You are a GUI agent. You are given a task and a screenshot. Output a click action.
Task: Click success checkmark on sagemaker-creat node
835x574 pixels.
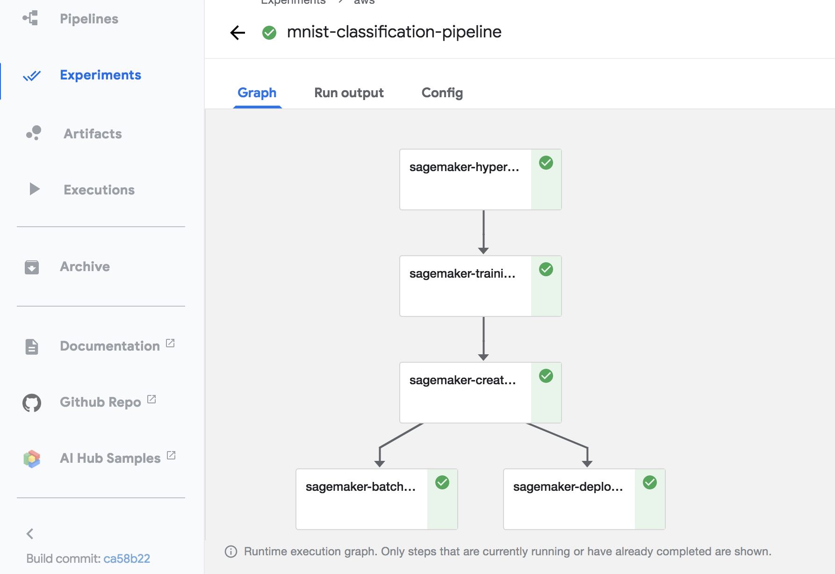(x=546, y=376)
